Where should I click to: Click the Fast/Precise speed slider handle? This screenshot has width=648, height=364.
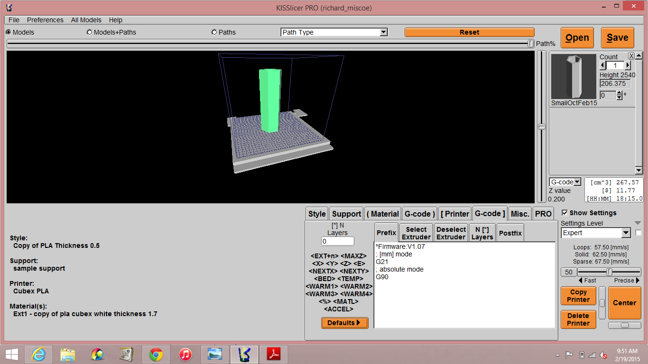[610, 272]
